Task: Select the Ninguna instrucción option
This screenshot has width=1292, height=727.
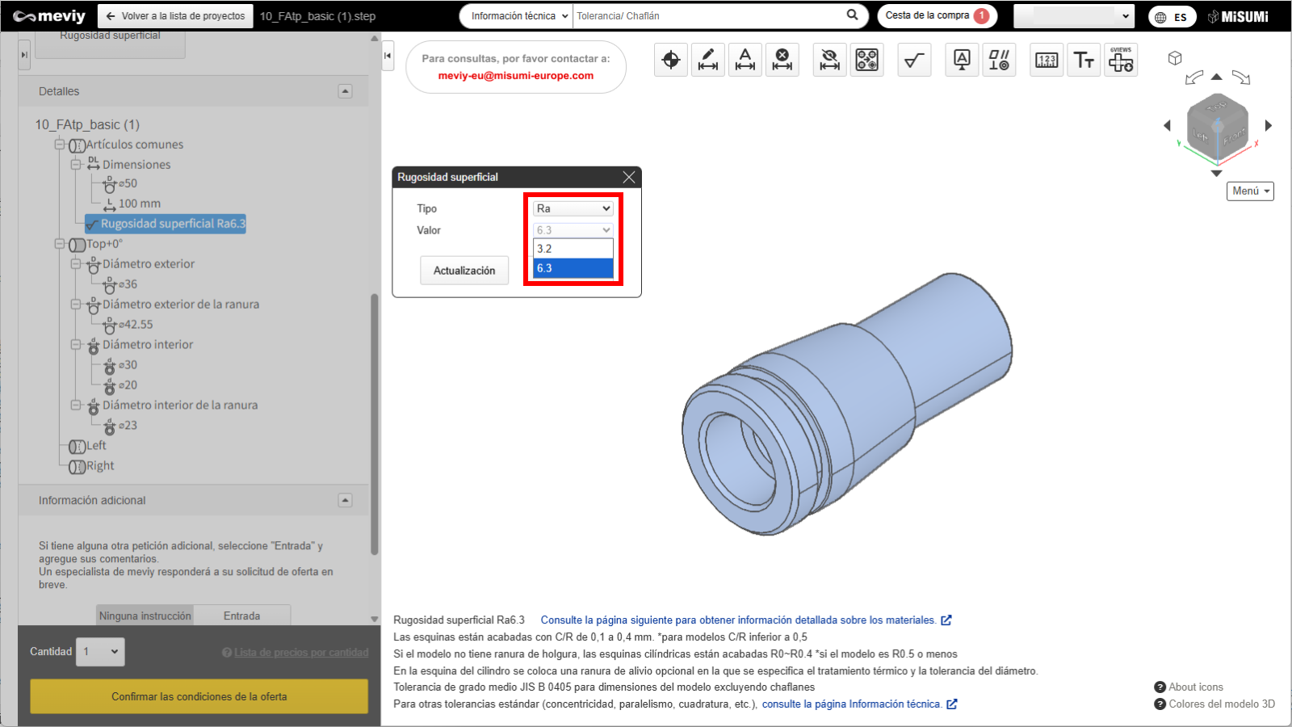Action: click(x=145, y=616)
